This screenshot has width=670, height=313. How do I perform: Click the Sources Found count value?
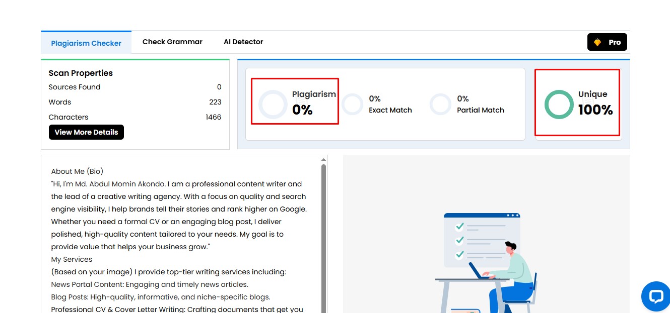point(219,87)
